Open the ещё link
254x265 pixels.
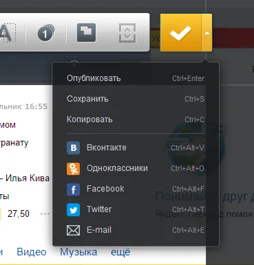click(120, 252)
